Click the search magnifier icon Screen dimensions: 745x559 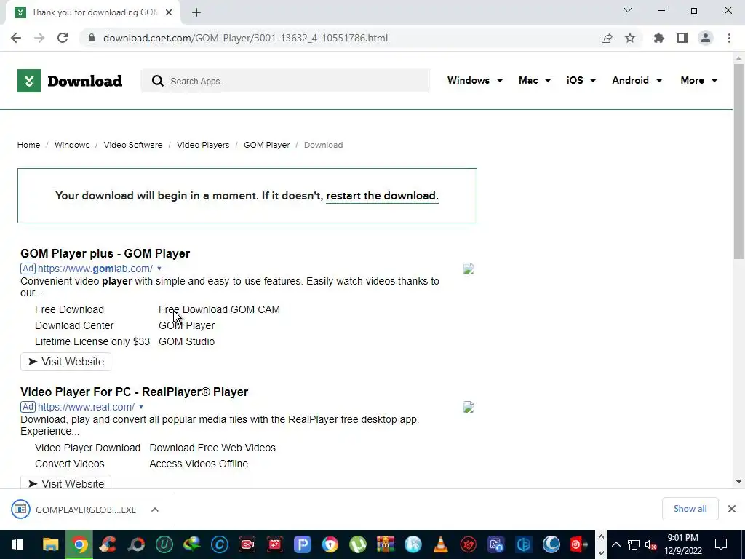pyautogui.click(x=158, y=81)
